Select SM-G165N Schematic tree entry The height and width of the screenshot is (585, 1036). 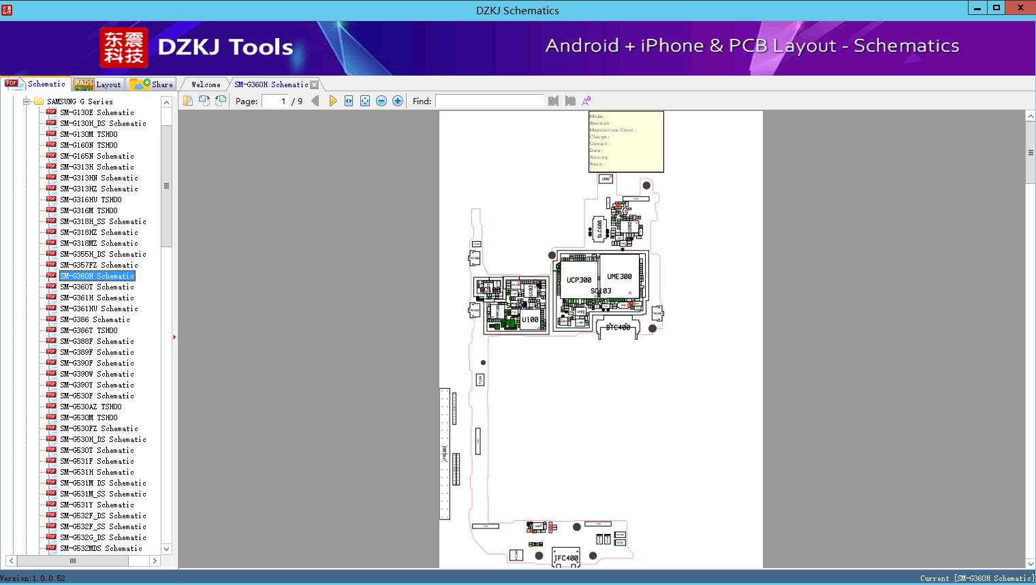pyautogui.click(x=97, y=156)
